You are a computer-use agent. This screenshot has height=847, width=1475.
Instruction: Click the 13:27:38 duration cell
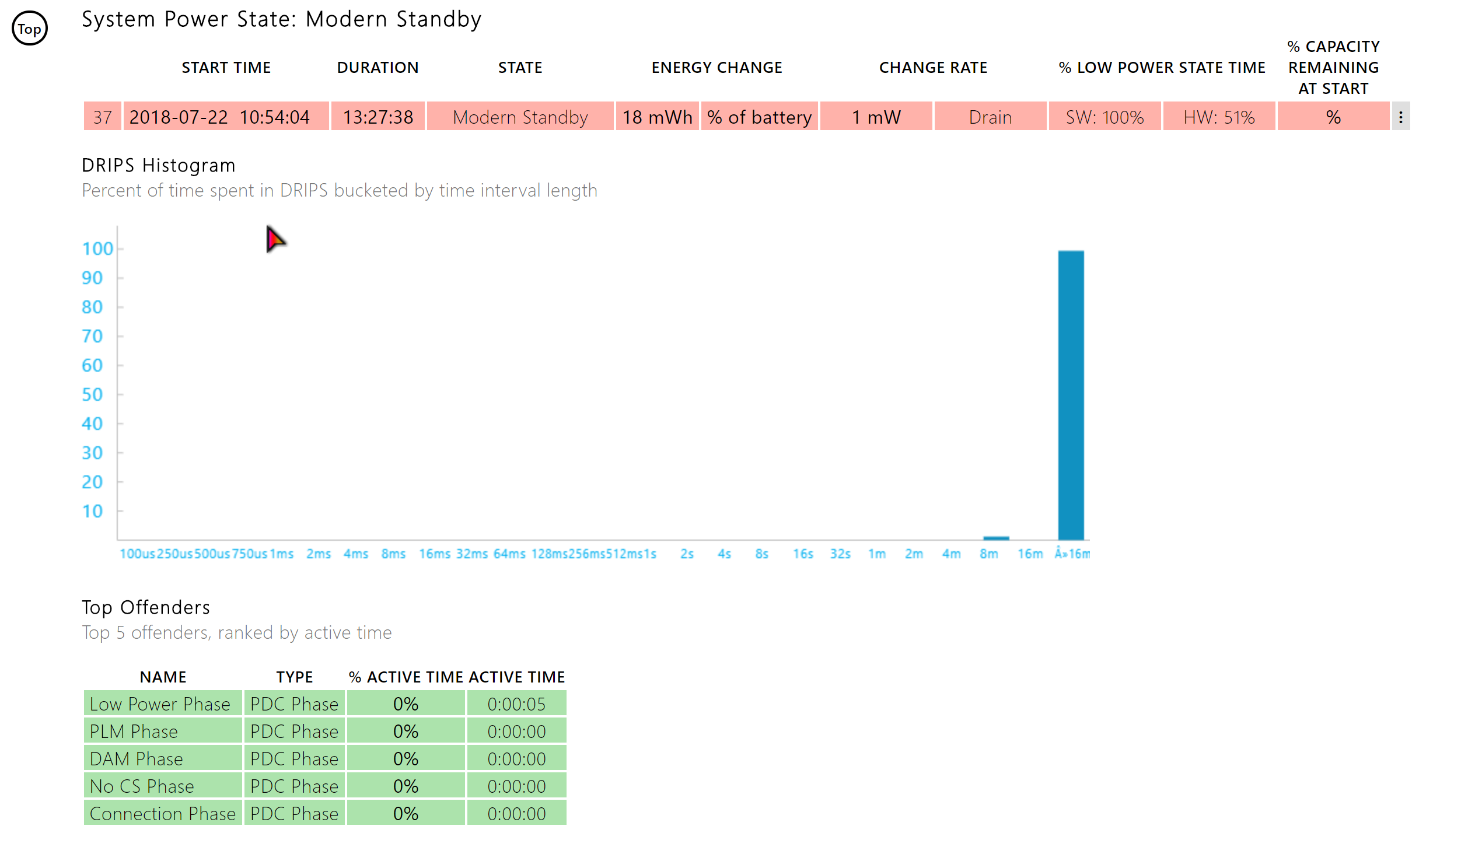point(378,117)
